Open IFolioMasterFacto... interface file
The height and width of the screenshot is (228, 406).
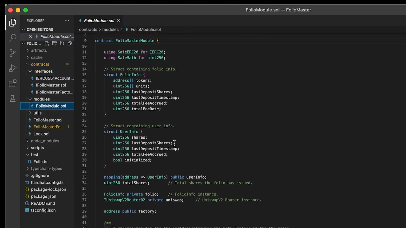click(x=55, y=92)
